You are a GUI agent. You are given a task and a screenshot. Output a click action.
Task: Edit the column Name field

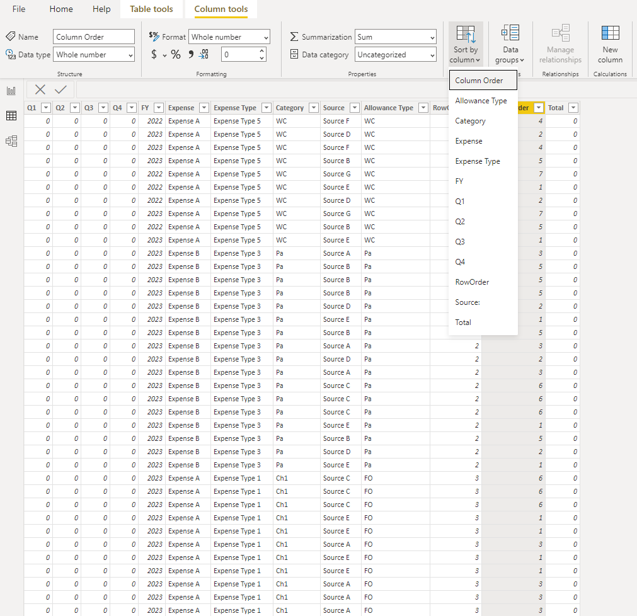[94, 37]
